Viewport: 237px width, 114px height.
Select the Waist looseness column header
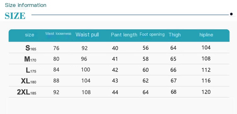(x=58, y=33)
